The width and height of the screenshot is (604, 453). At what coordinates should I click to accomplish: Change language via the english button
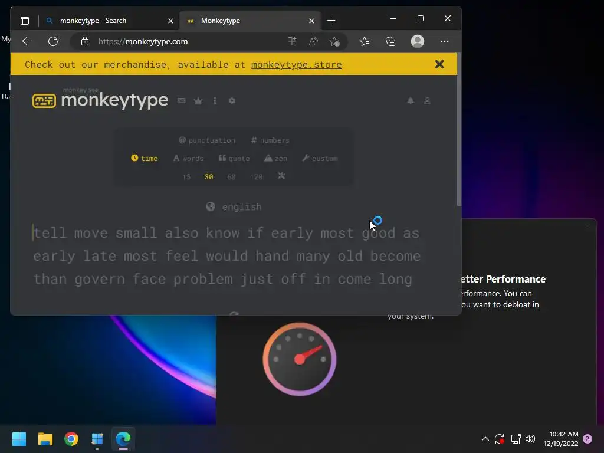pyautogui.click(x=234, y=207)
